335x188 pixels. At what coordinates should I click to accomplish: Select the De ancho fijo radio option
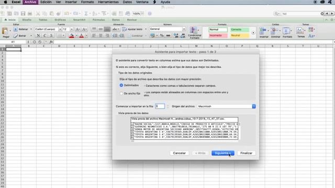click(121, 93)
